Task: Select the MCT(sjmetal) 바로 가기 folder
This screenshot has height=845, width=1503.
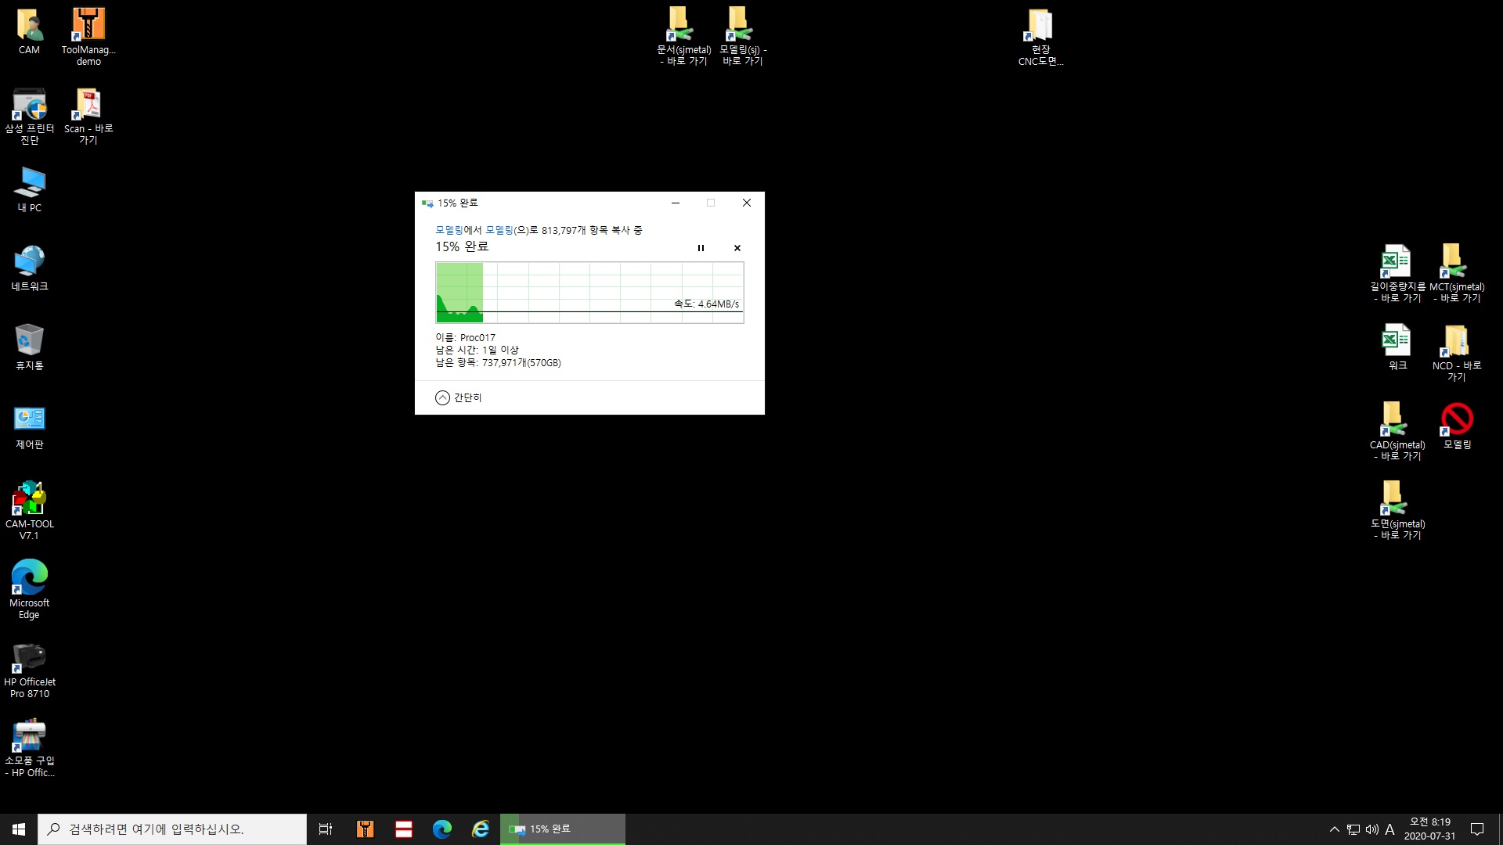Action: point(1457,273)
